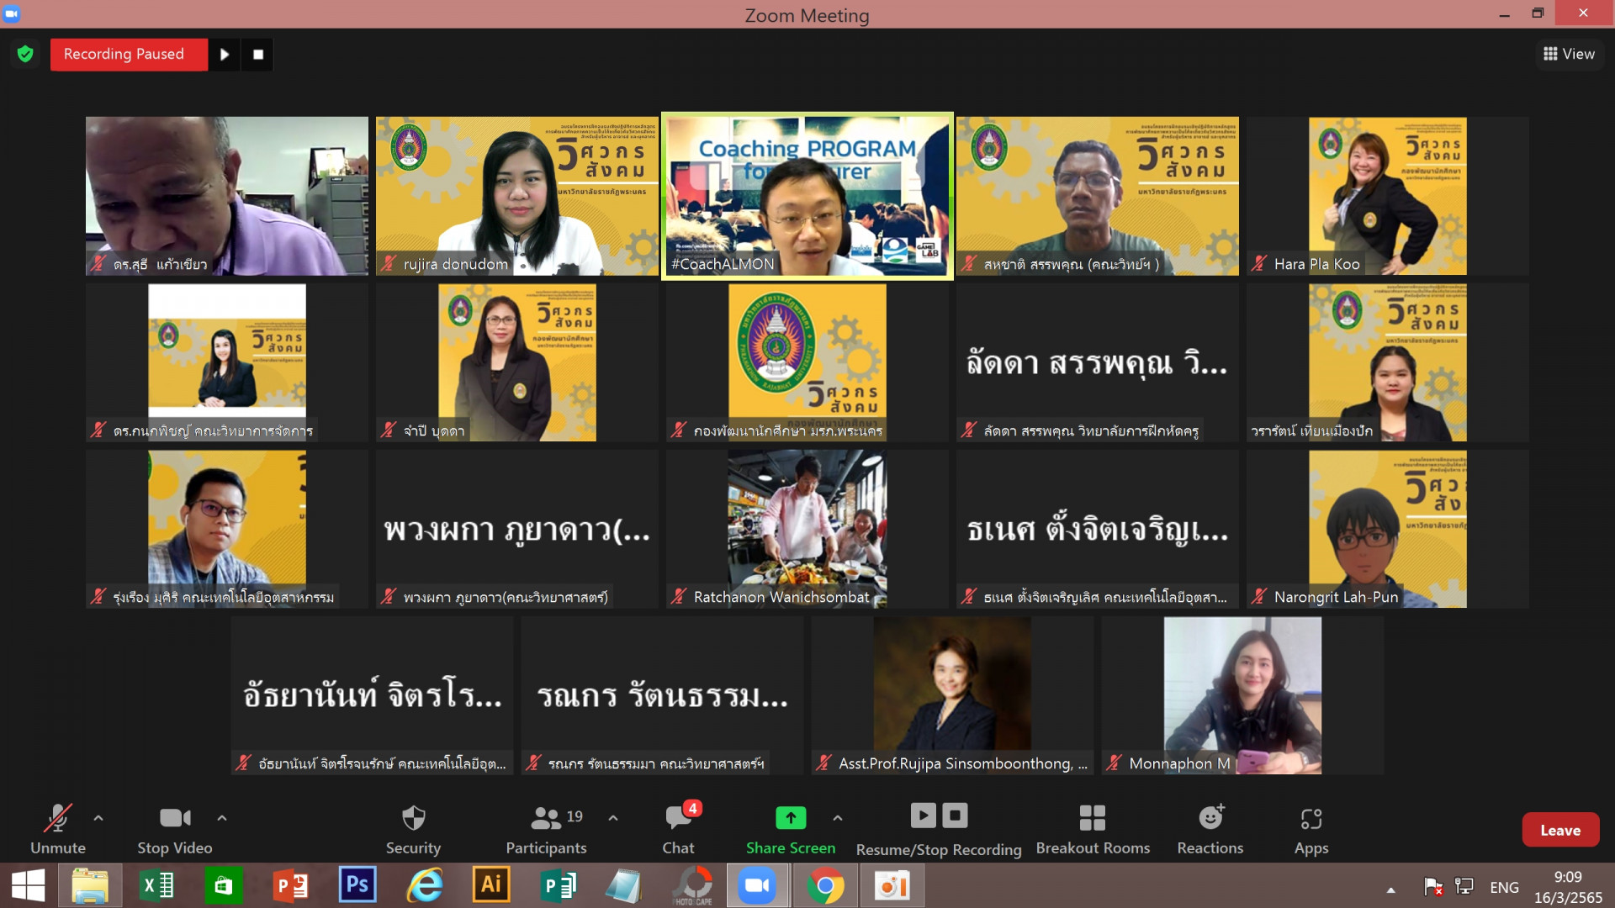
Task: Select the ดร.กนกพิชญ์ video tile
Action: pyautogui.click(x=227, y=362)
